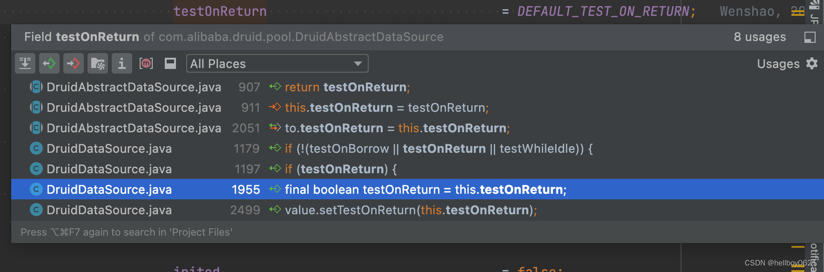Select usage at line 907 return testOnReturn

pos(418,87)
